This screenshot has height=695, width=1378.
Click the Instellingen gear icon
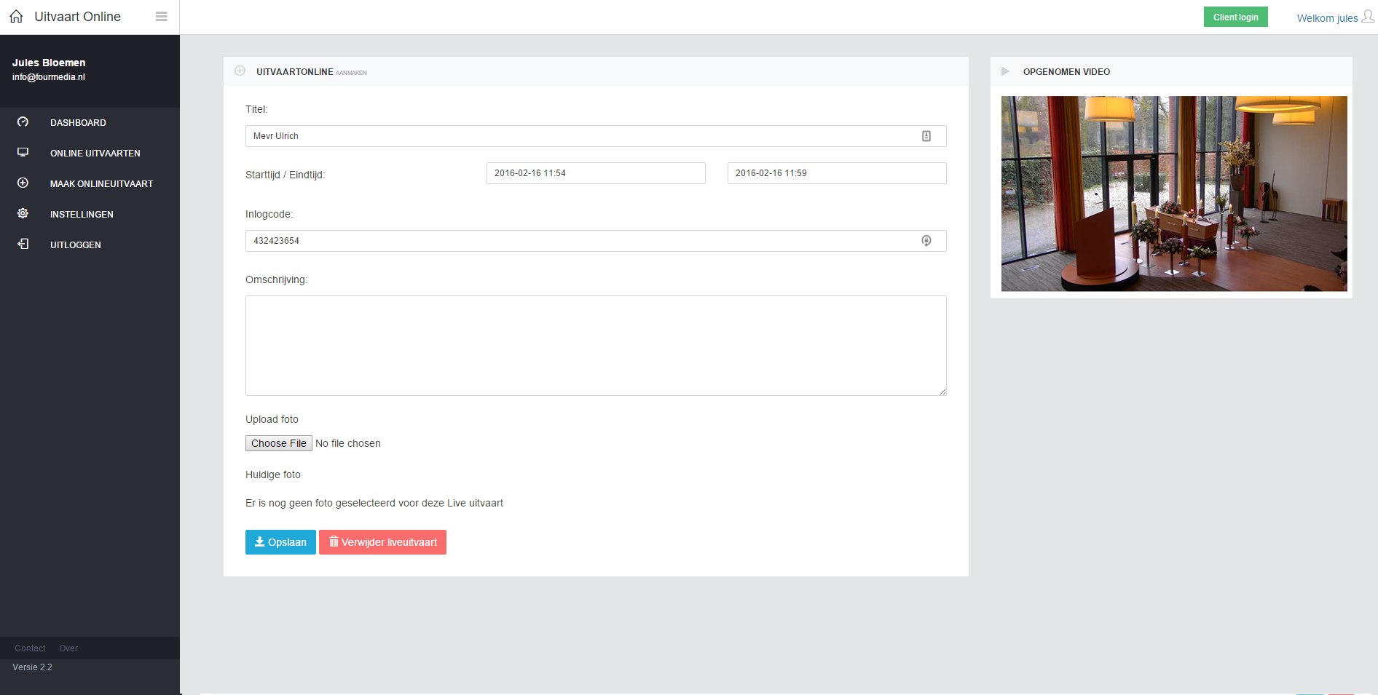tap(23, 214)
